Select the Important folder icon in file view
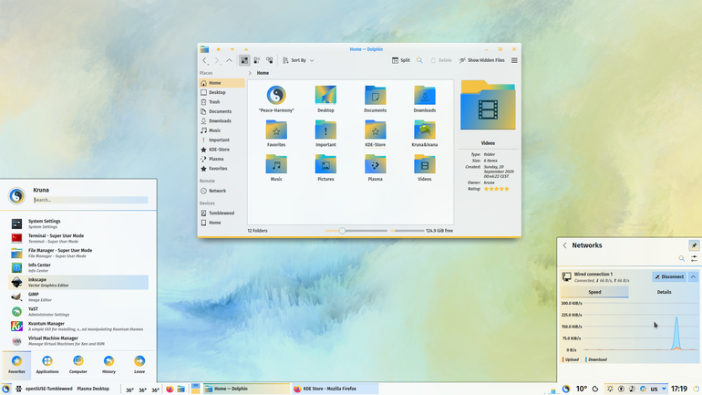The width and height of the screenshot is (702, 395). pyautogui.click(x=325, y=130)
